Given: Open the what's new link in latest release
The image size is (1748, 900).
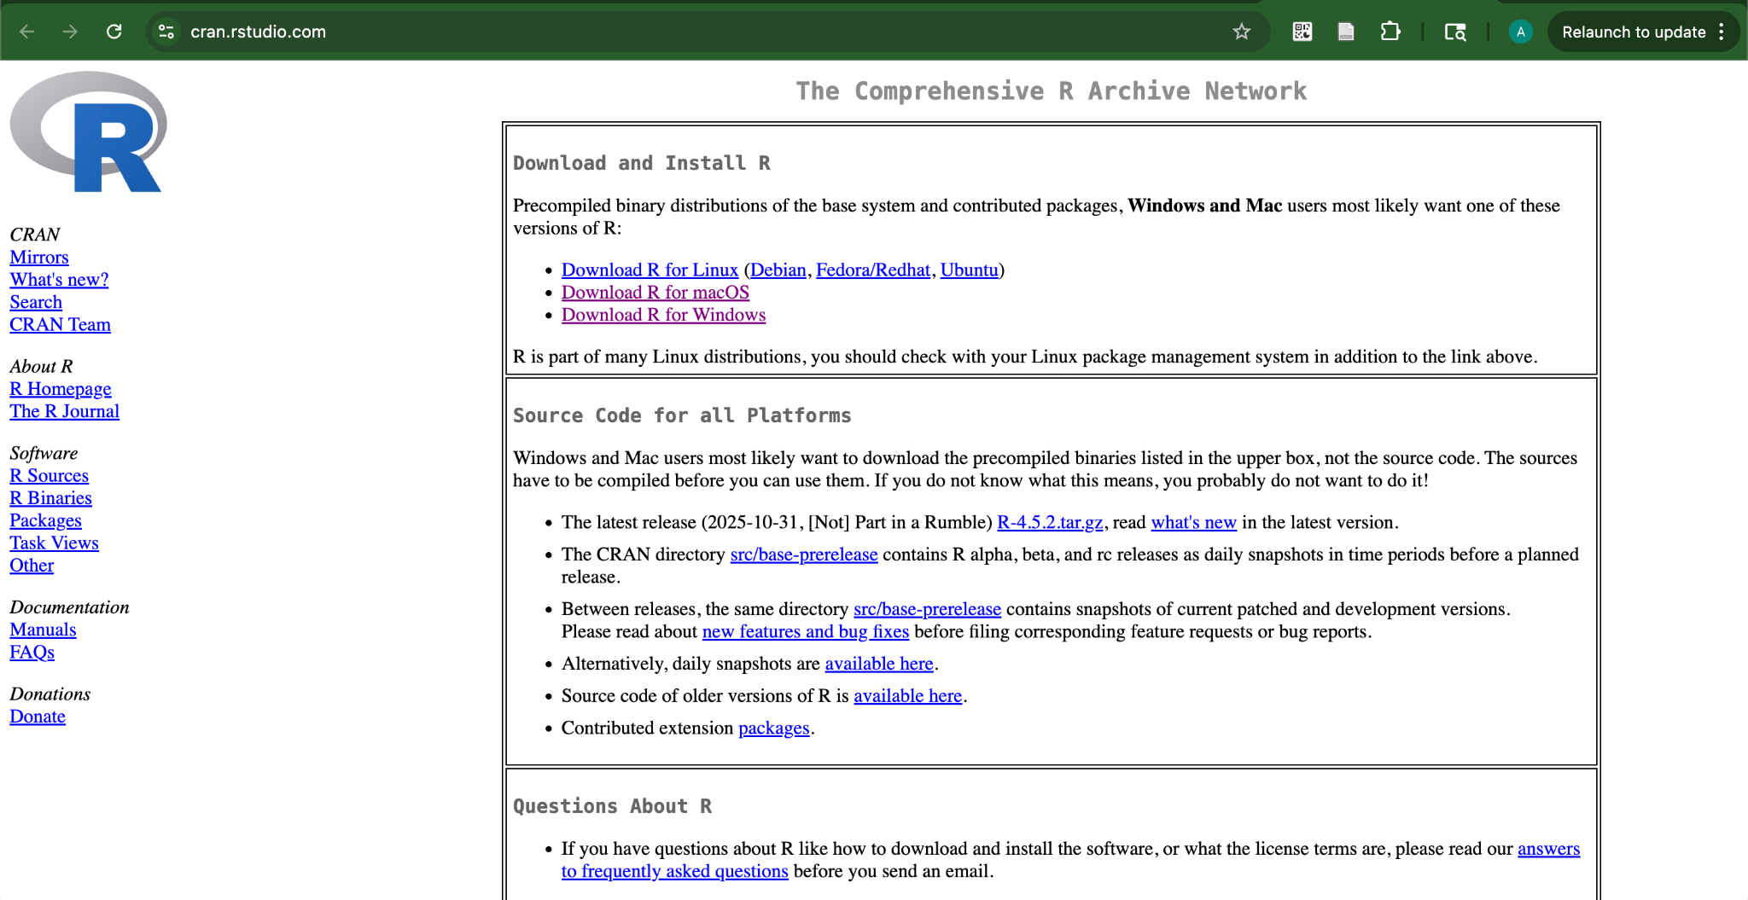Looking at the screenshot, I should [x=1193, y=522].
